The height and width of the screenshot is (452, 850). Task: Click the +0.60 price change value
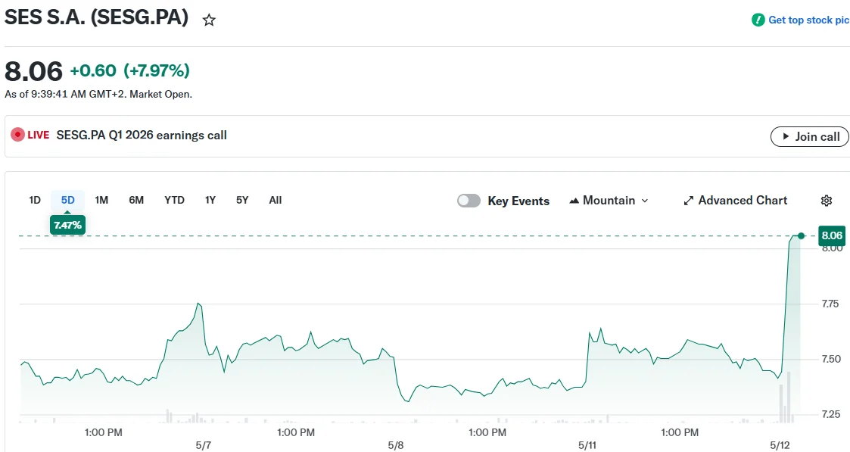point(93,70)
